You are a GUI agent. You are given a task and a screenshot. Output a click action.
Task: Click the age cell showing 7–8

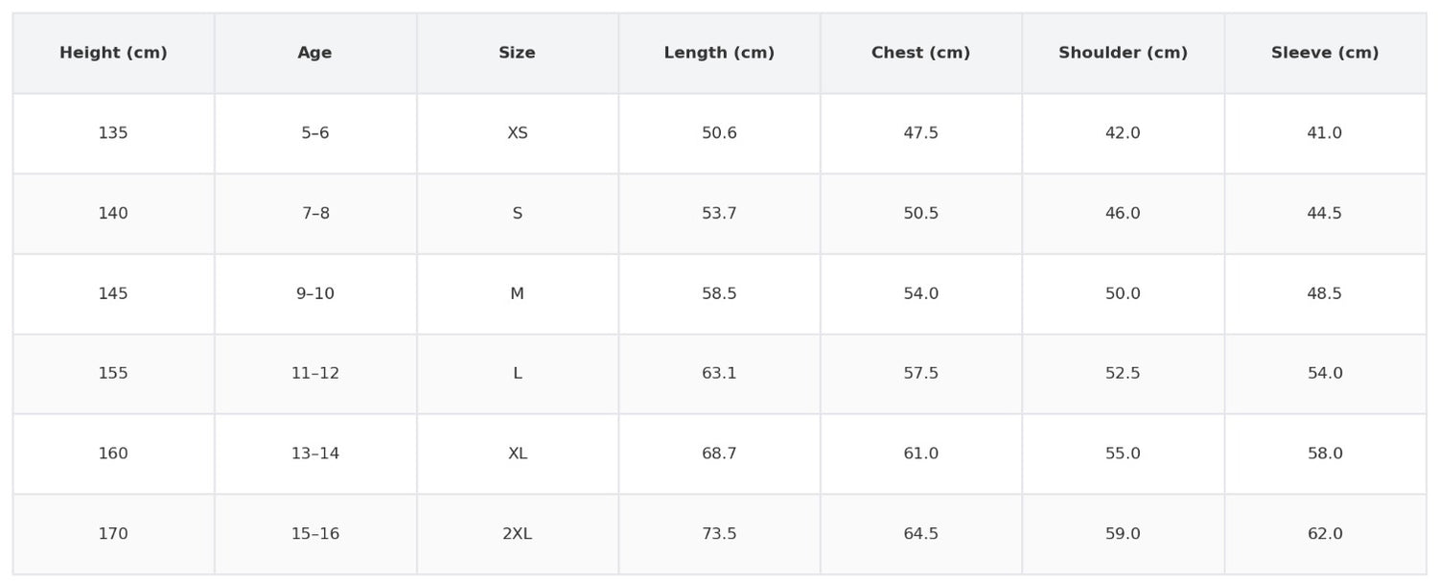(315, 214)
